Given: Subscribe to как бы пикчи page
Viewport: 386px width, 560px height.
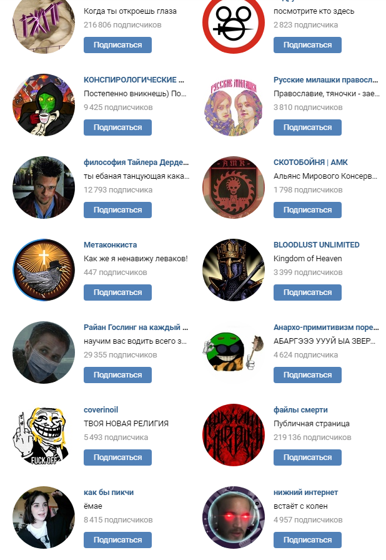Looking at the screenshot, I should 117,540.
